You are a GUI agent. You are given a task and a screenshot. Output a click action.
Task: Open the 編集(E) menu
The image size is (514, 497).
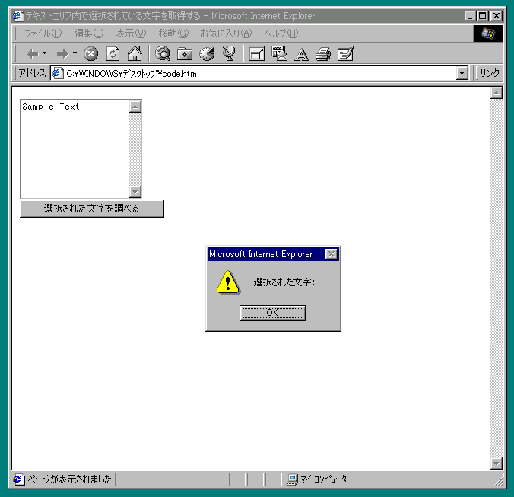pyautogui.click(x=89, y=33)
